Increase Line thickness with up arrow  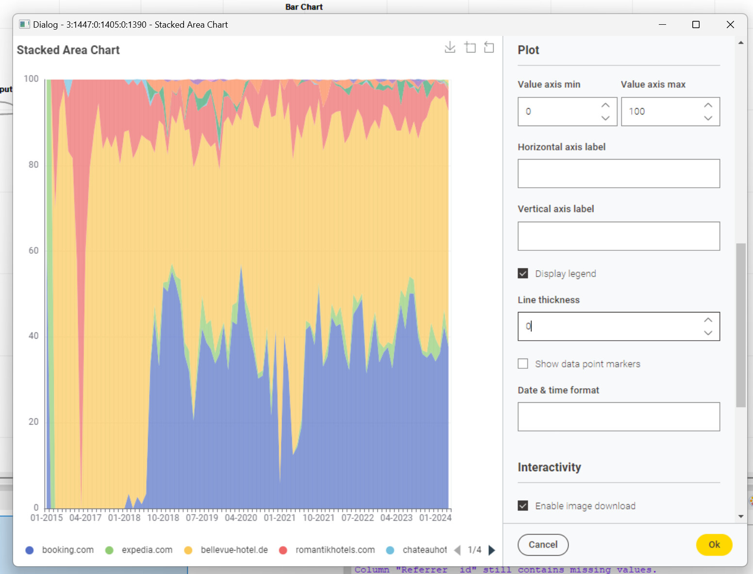(x=708, y=320)
